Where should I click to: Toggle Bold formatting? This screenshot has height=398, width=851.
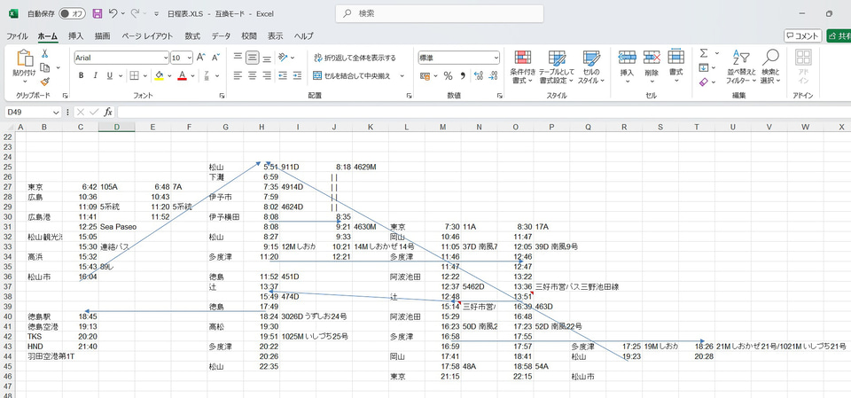tap(81, 75)
